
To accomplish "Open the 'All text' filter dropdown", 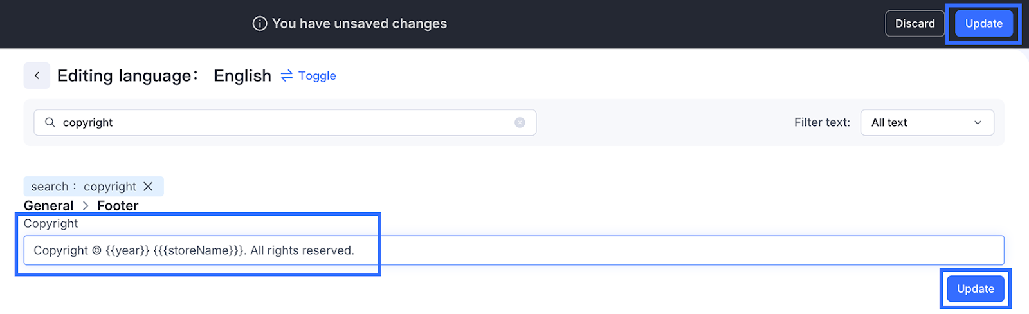I will coord(926,122).
